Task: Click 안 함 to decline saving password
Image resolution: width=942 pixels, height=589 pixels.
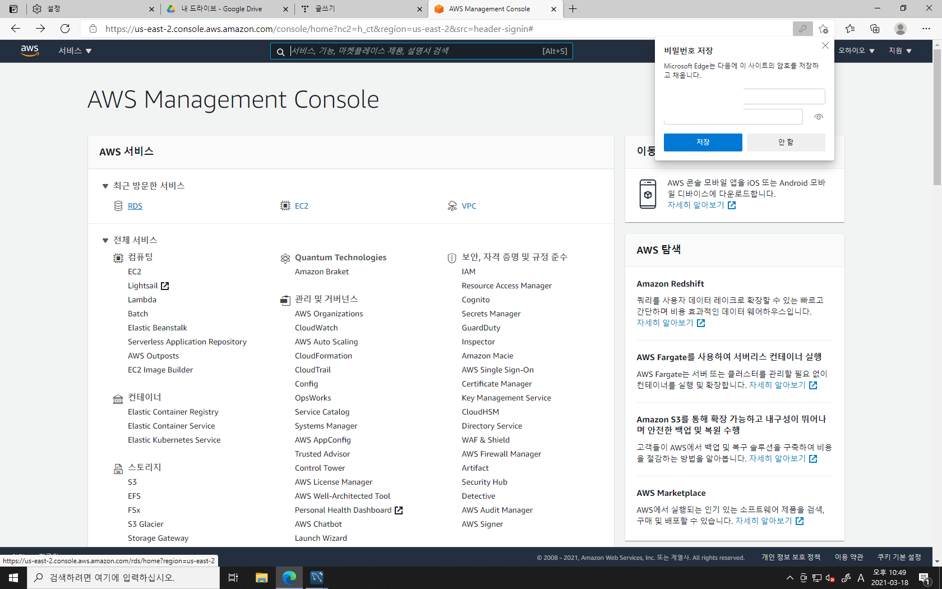Action: pyautogui.click(x=786, y=142)
